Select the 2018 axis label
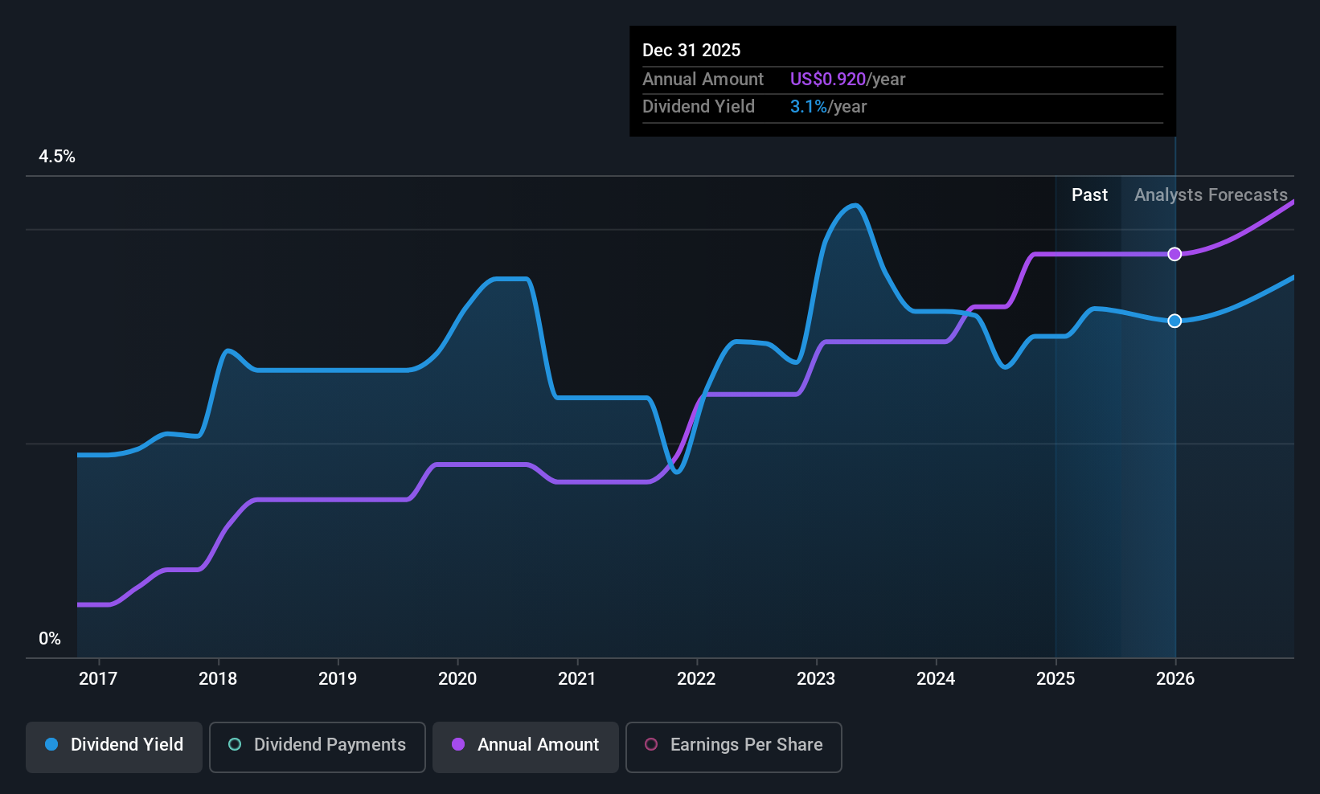 tap(218, 679)
